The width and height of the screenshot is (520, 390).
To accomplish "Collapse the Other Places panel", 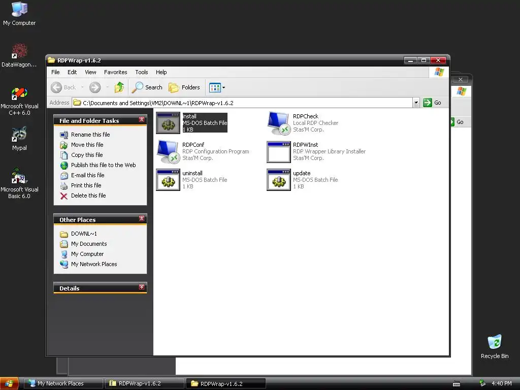I will click(x=142, y=218).
